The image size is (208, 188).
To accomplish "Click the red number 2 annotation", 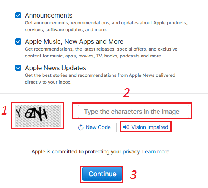I will tap(126, 93).
